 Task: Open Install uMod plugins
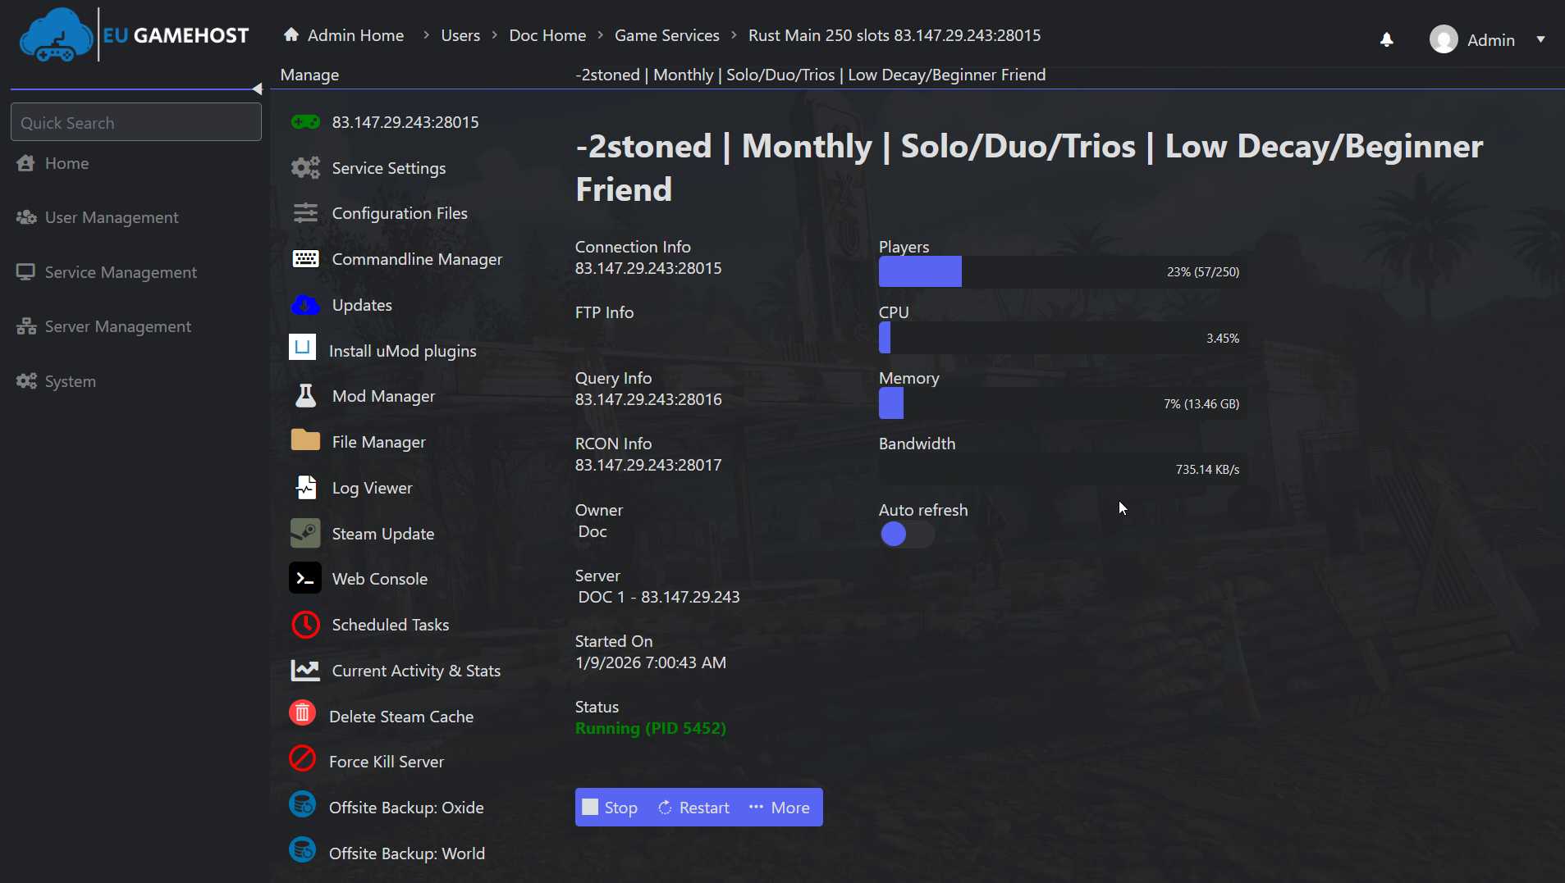point(403,350)
